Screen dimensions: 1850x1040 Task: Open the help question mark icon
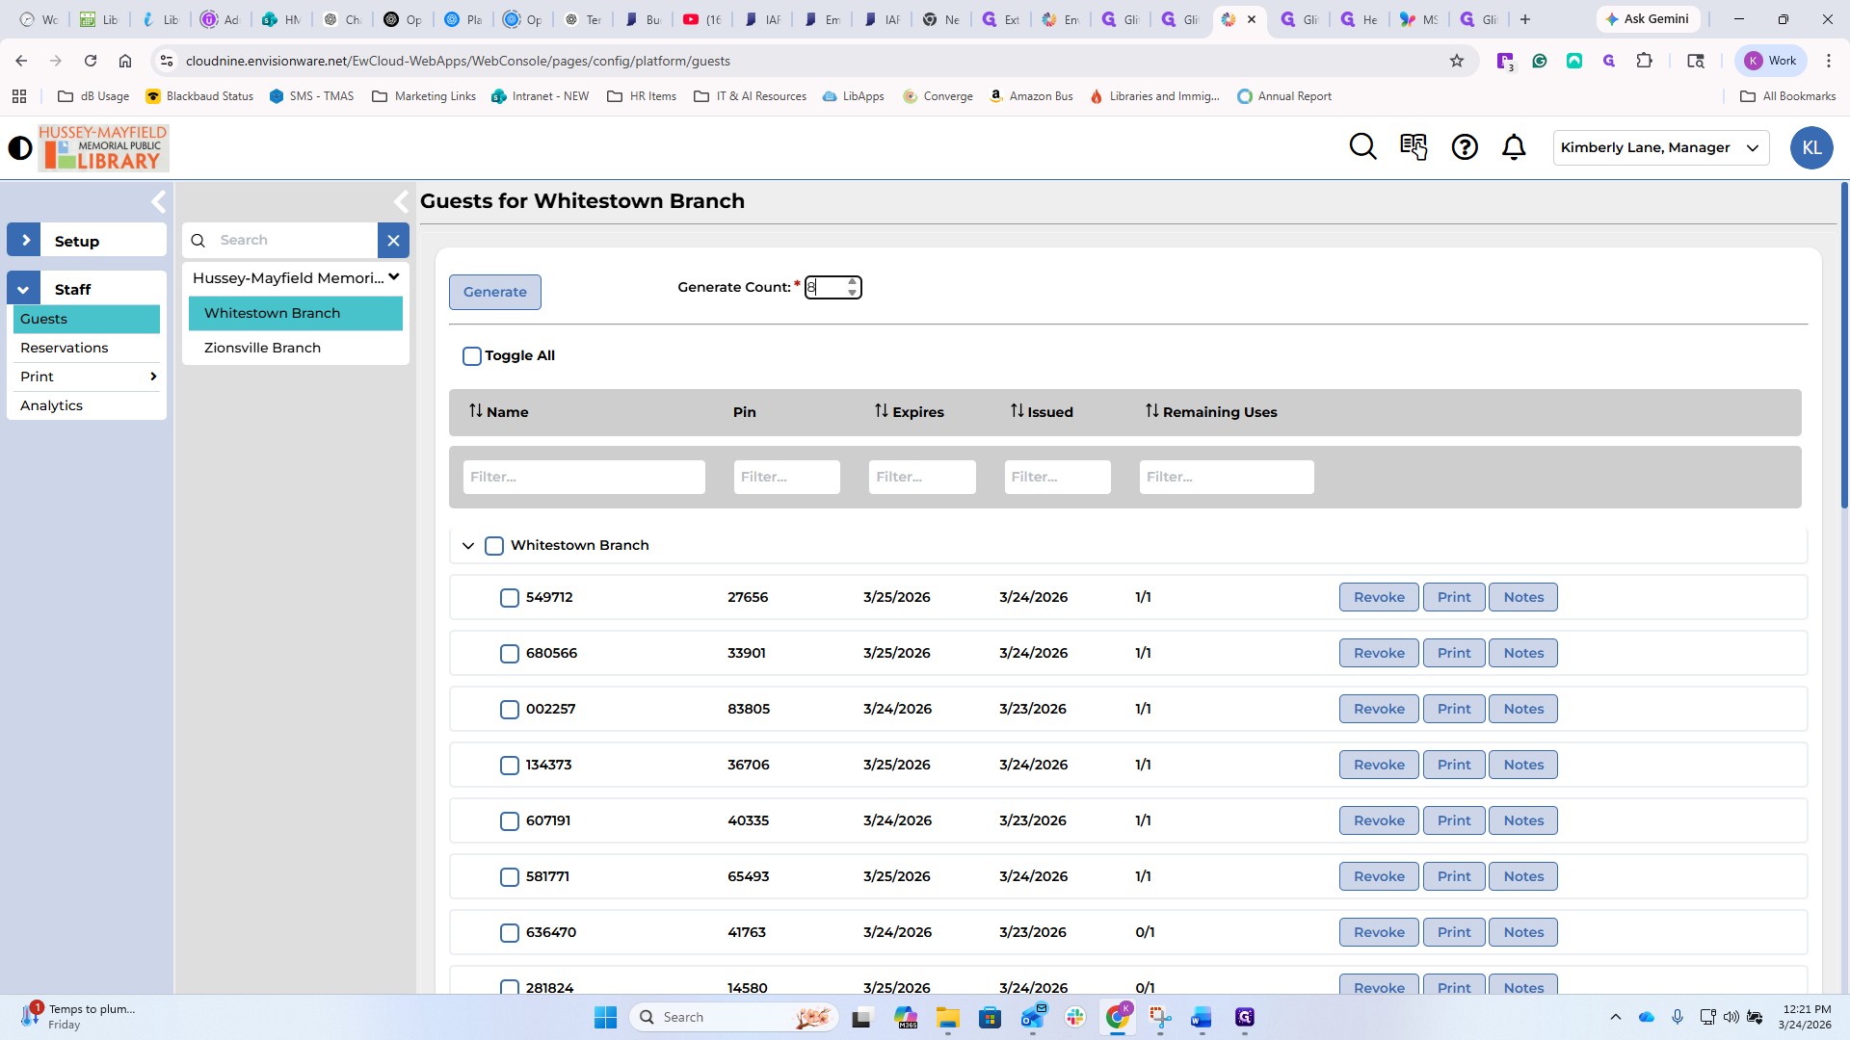[x=1465, y=147]
